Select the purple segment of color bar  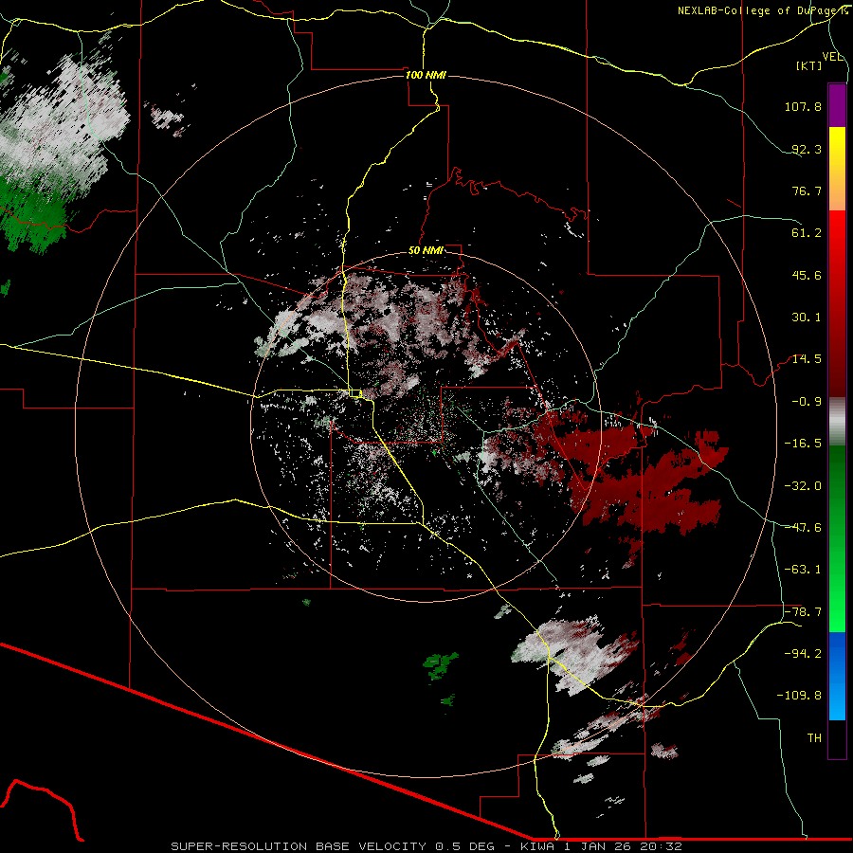[837, 105]
